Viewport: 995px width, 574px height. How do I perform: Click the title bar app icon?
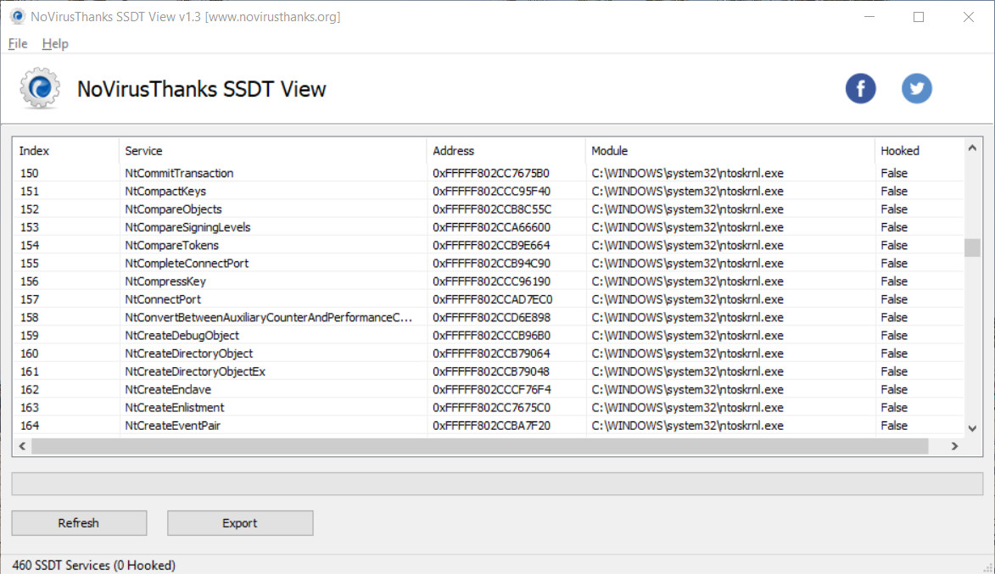[17, 16]
